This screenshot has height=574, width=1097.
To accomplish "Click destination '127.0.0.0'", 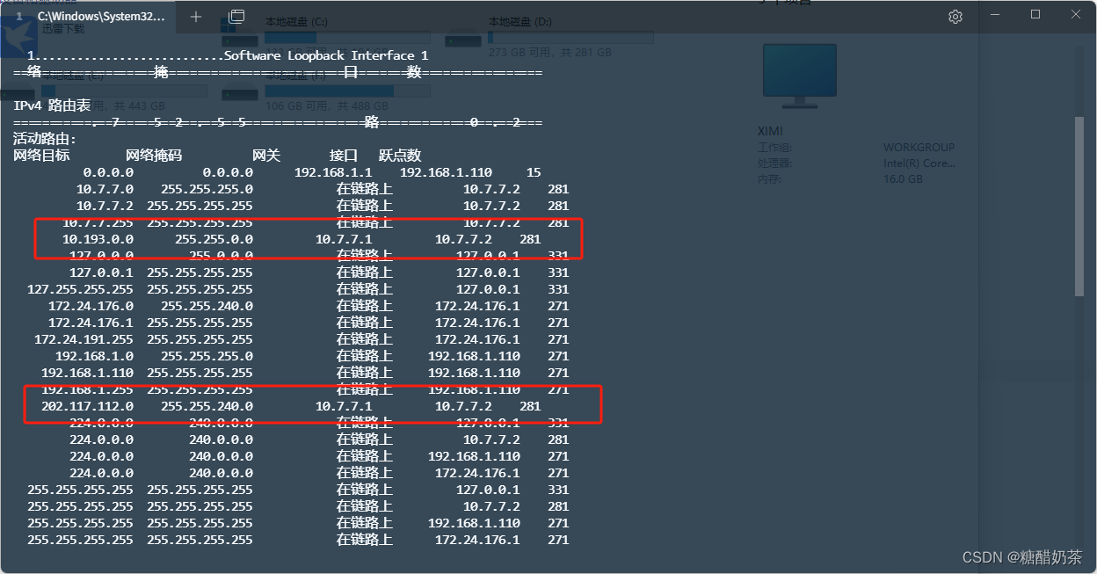I will click(101, 256).
